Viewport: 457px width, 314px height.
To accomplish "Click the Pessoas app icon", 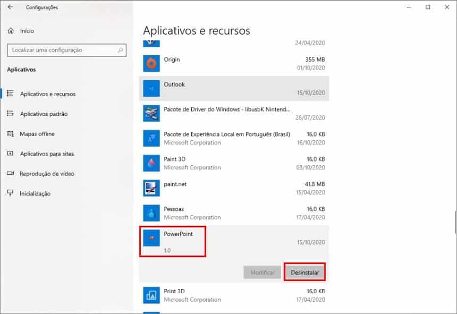I will pyautogui.click(x=151, y=213).
